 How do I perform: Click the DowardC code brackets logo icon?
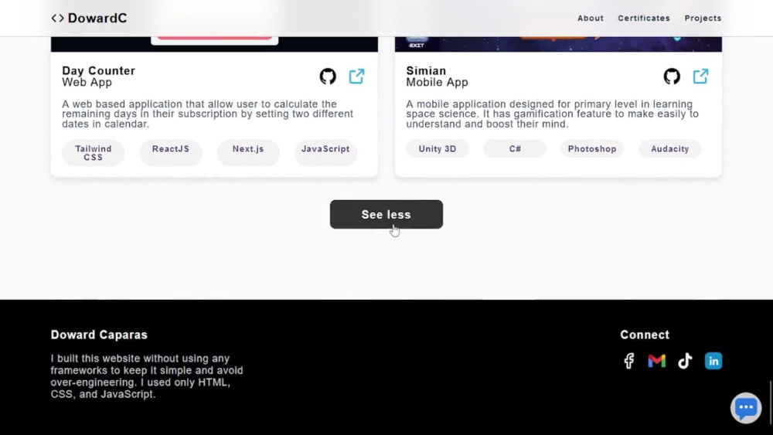(58, 19)
